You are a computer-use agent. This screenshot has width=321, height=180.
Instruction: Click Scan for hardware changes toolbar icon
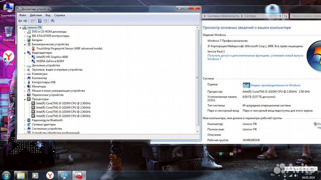pyautogui.click(x=53, y=21)
